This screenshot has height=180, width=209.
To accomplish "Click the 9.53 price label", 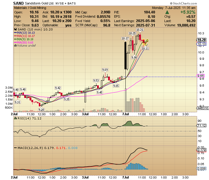I will click(x=96, y=81).
